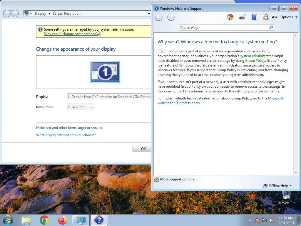Viewport: 301px width, 226px height.
Task: Open recent pages dropdown next to navigation arrows
Action: [x=21, y=14]
